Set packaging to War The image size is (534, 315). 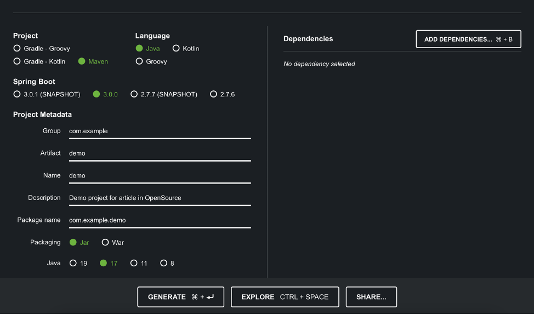(x=105, y=243)
